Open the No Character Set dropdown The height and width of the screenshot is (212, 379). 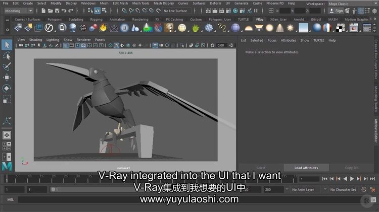[343, 190]
